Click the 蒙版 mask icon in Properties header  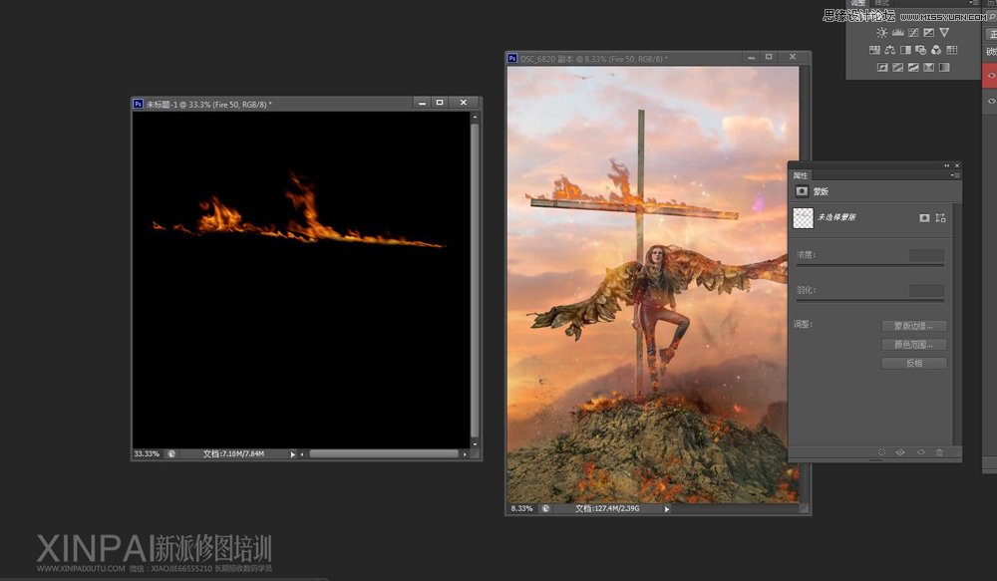[802, 191]
